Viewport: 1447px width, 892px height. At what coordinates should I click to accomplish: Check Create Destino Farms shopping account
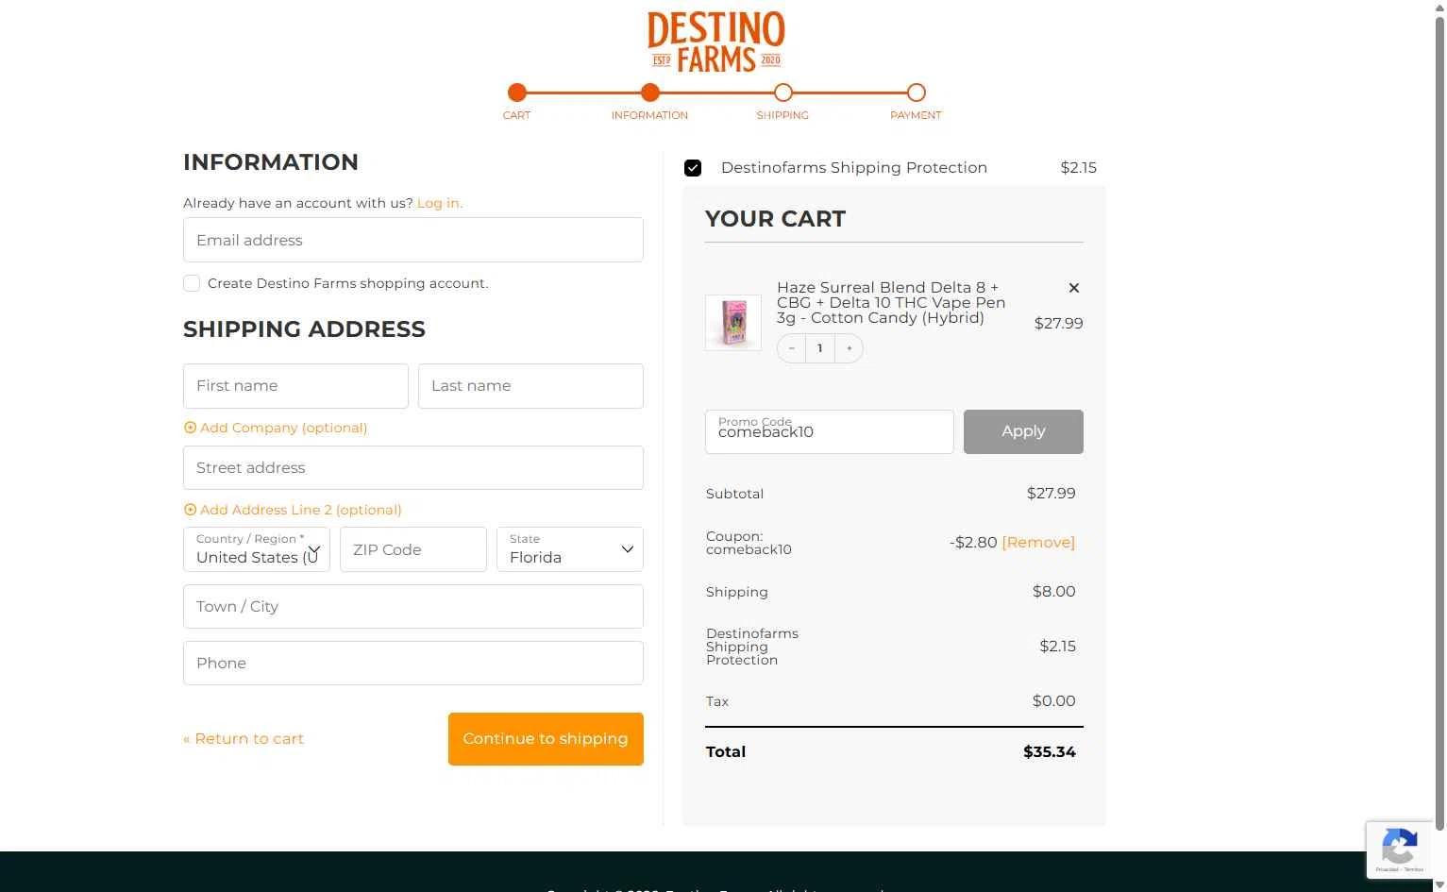(x=192, y=283)
